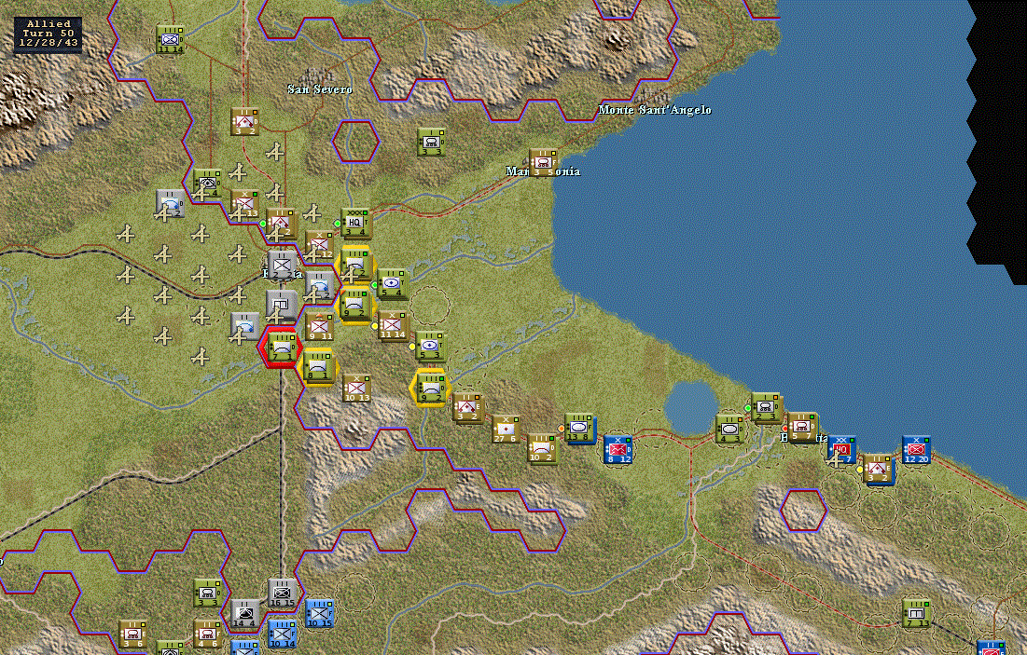Select the brown brigade counter 27-6
The image size is (1027, 655).
click(506, 429)
